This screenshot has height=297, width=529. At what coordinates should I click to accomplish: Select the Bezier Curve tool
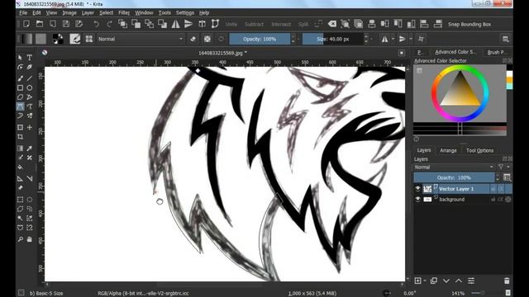click(20, 106)
